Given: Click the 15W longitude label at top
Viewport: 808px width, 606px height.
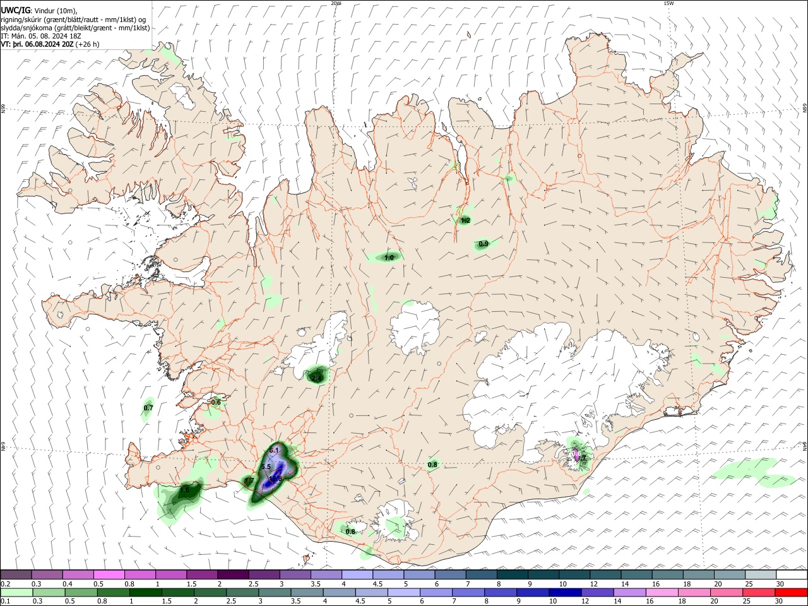Looking at the screenshot, I should point(668,3).
